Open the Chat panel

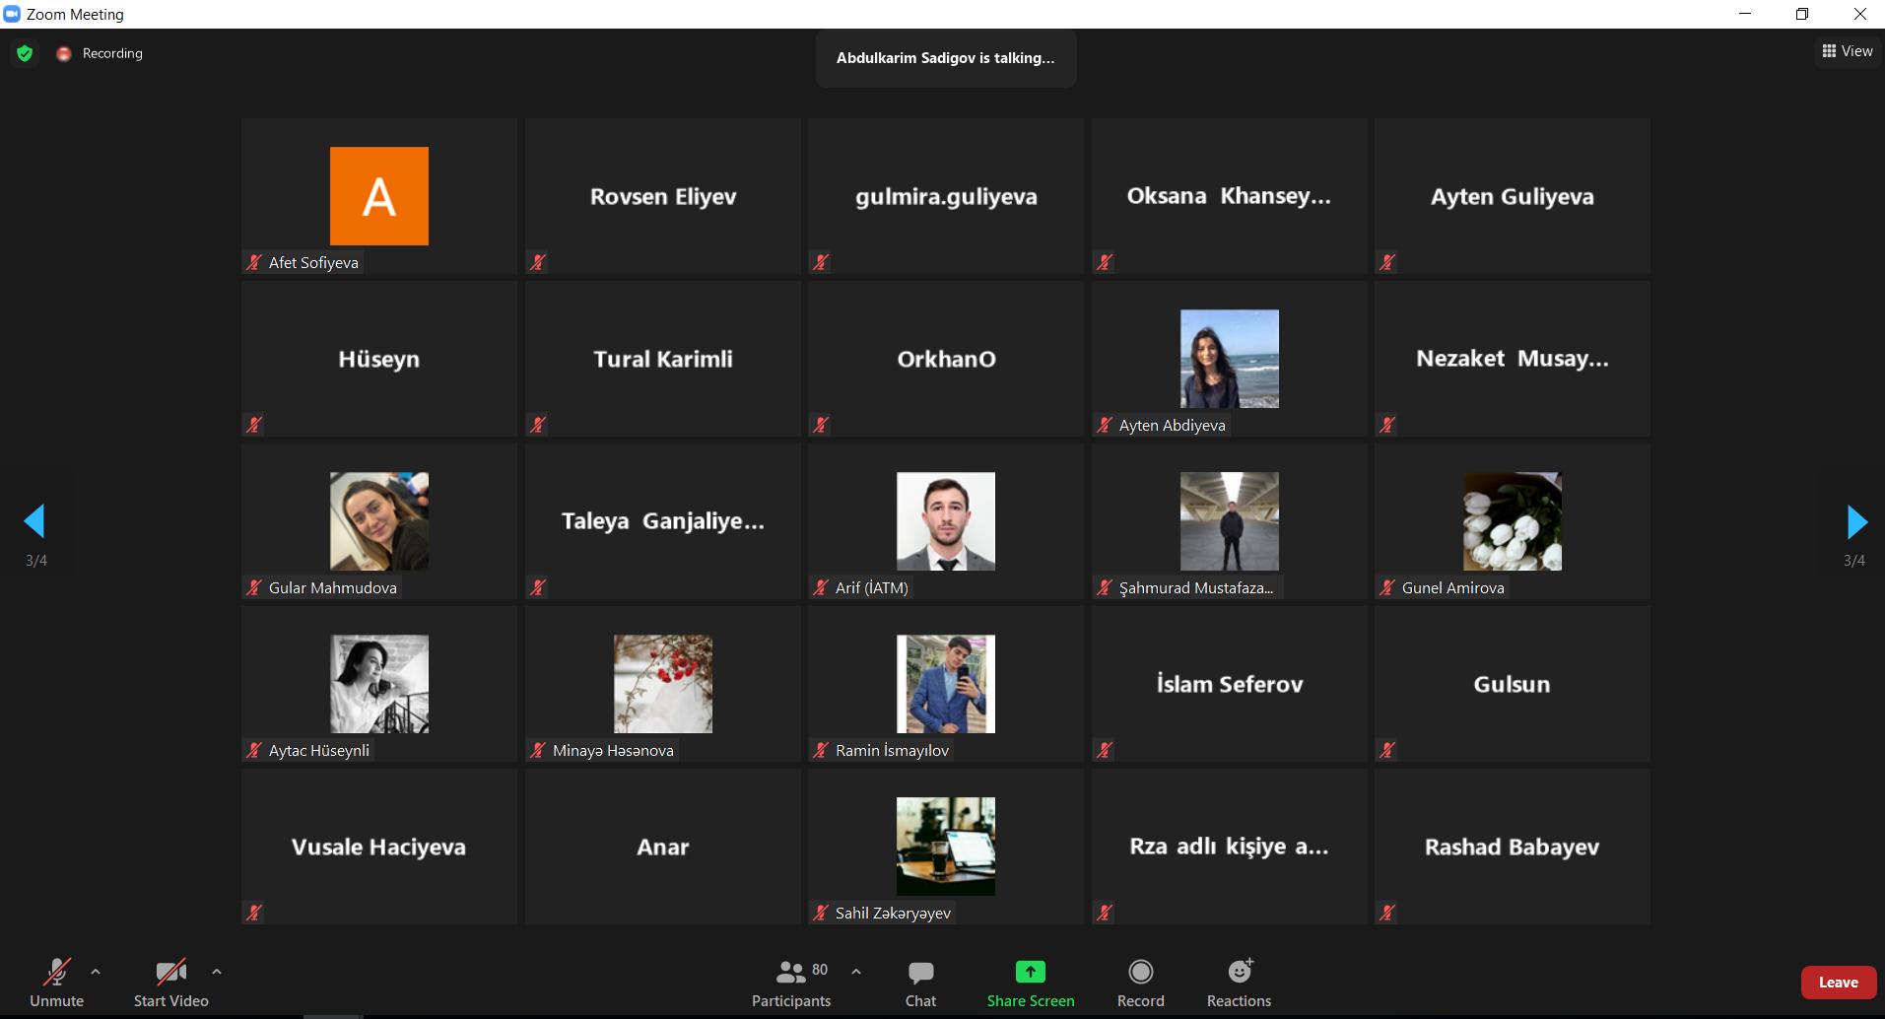[921, 983]
